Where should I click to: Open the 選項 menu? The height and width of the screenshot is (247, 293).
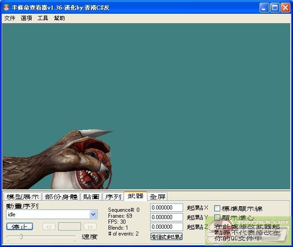(x=26, y=18)
